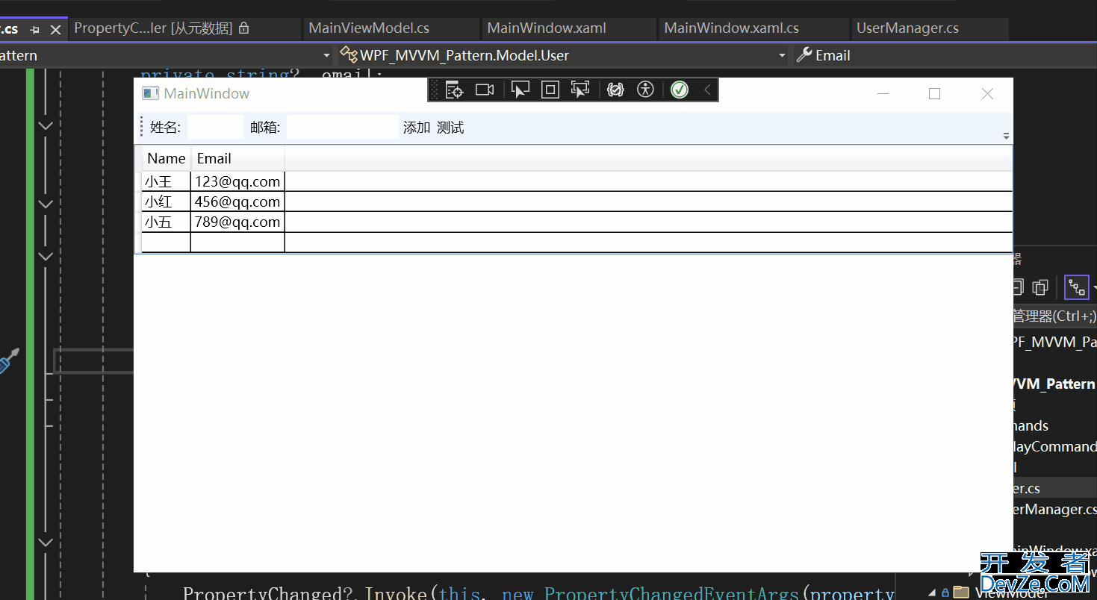This screenshot has height=600, width=1097.
Task: Select the ViewModel folder in Solution Explorer
Action: 1010,593
